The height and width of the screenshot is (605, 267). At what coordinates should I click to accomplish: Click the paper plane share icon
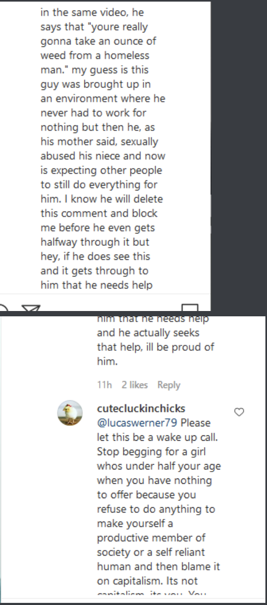(31, 307)
